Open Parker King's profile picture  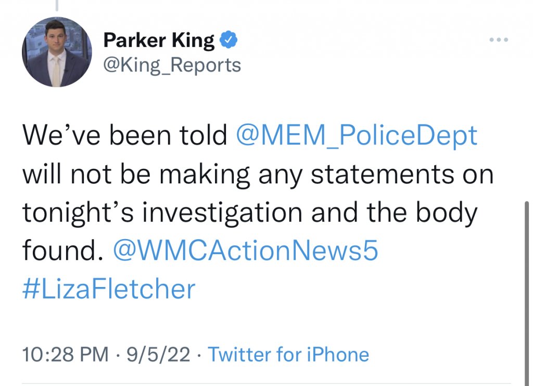57,52
